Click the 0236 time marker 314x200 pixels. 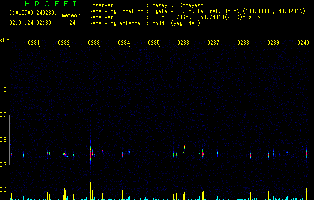[x=183, y=42]
